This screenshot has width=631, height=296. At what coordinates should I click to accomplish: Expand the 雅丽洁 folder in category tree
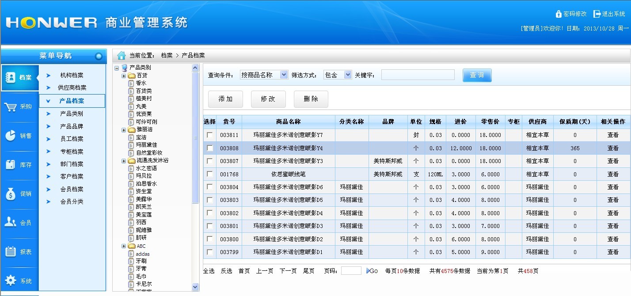click(124, 130)
